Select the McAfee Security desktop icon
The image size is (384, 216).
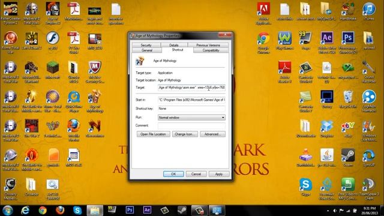[x=95, y=72]
